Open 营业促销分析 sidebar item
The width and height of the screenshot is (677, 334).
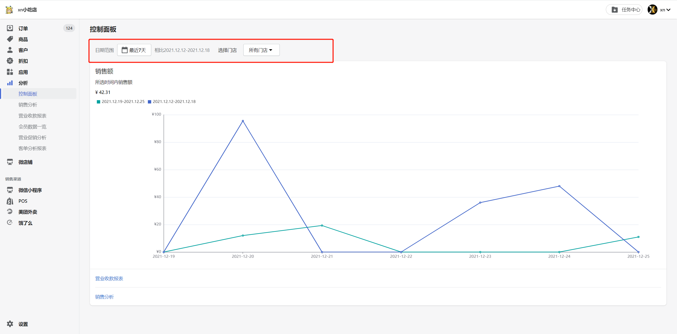click(x=32, y=138)
